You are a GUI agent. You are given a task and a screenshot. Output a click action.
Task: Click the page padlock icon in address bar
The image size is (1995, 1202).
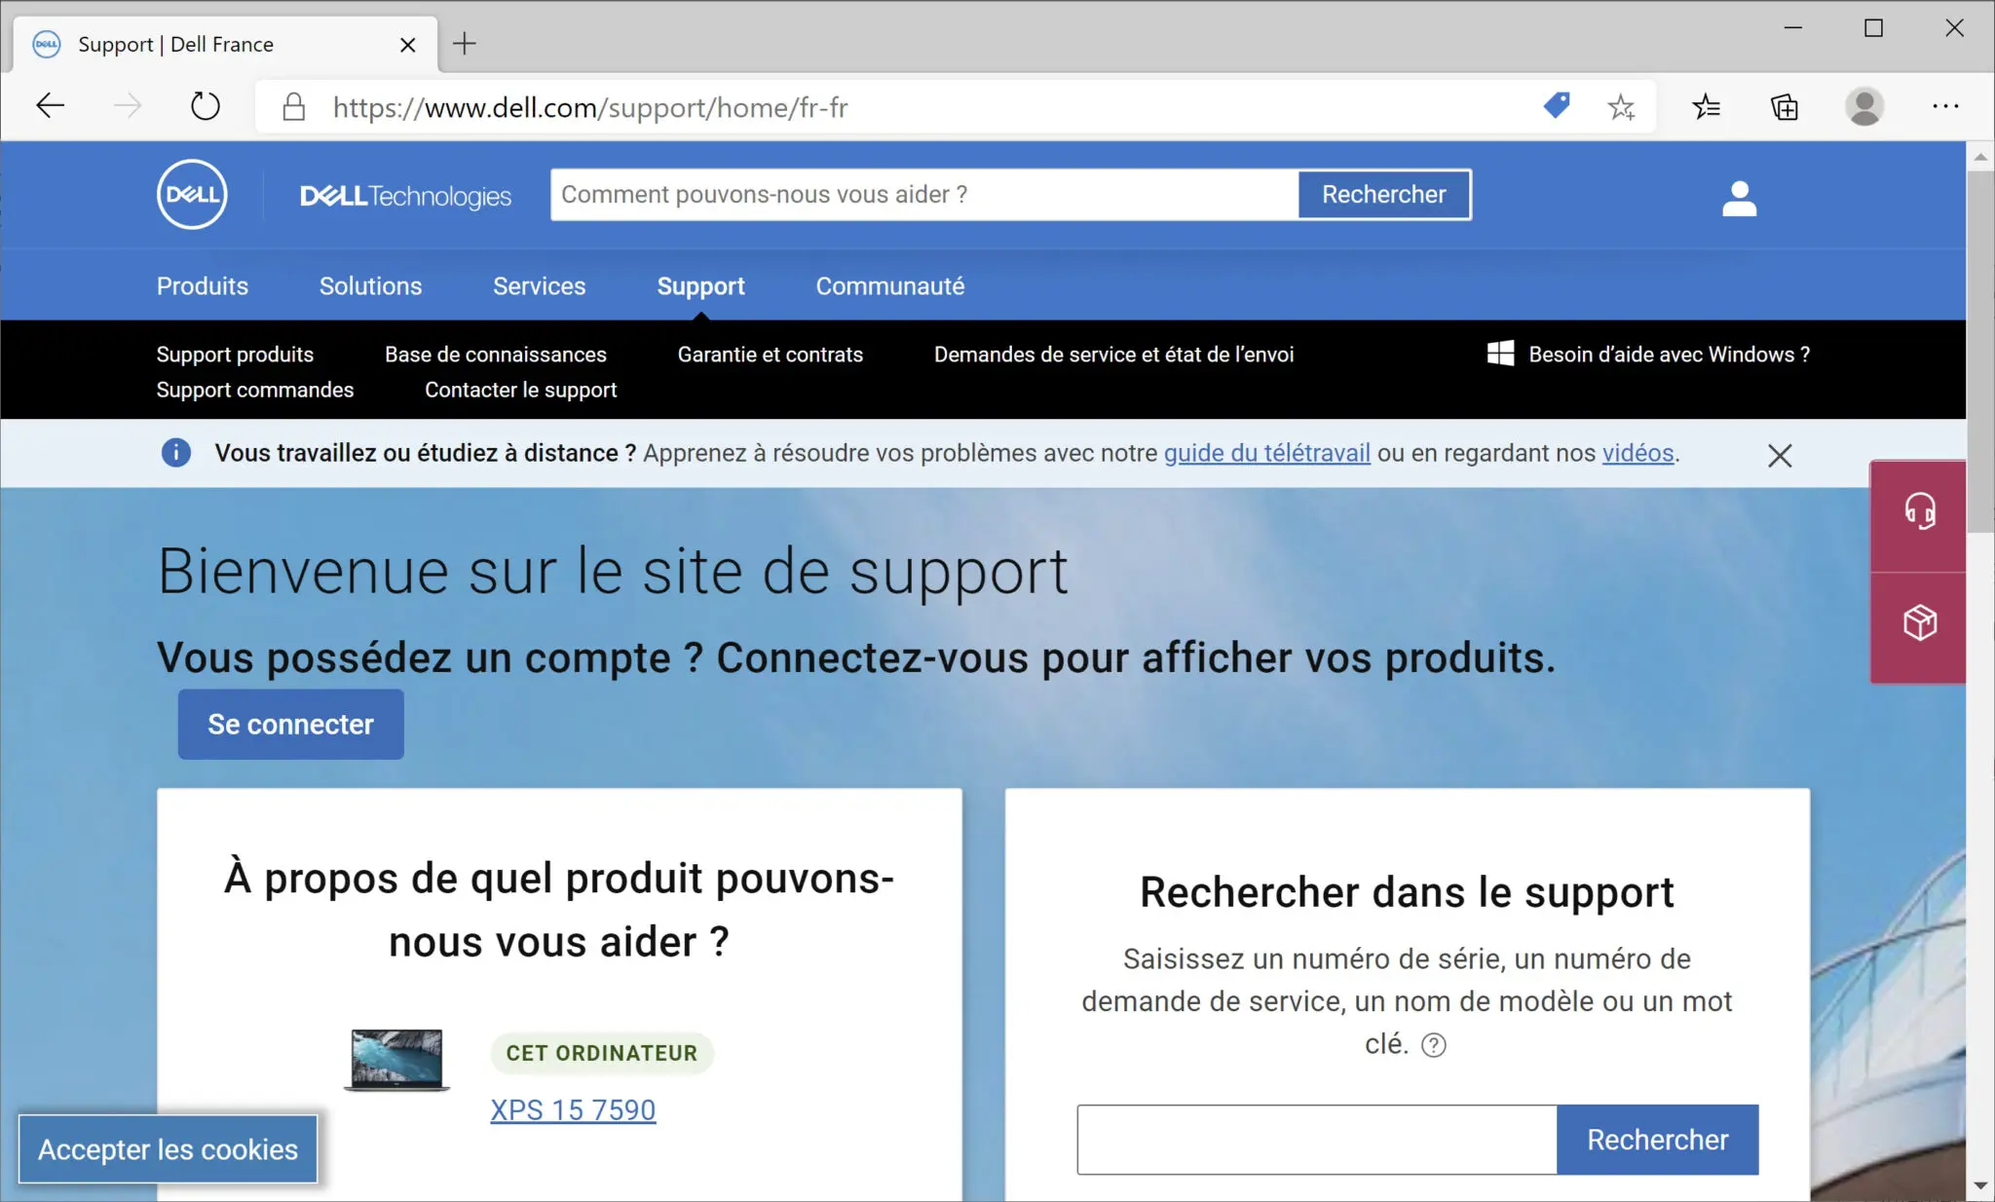tap(292, 107)
